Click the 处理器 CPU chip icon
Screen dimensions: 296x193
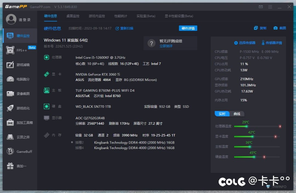pyautogui.click(x=46, y=57)
